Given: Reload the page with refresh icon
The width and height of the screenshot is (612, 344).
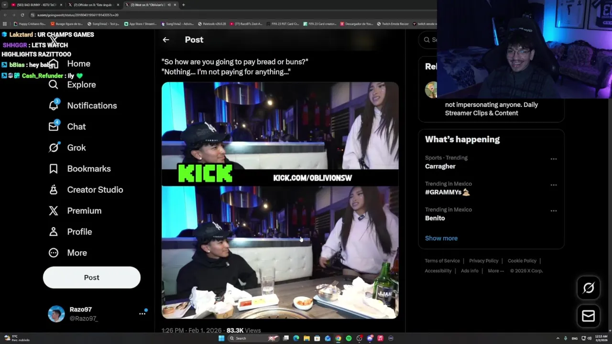Looking at the screenshot, I should pos(22,15).
